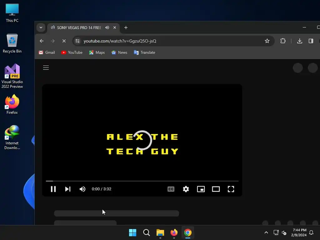
Task: Open File Explorer from taskbar
Action: 160,232
